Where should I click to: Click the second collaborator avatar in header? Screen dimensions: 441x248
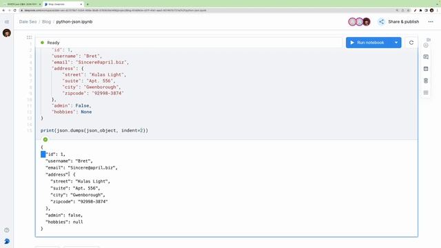(x=359, y=21)
